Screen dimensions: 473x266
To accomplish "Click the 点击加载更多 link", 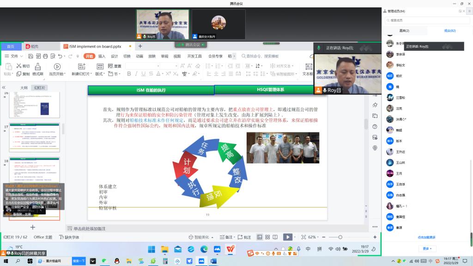I will 426,237.
